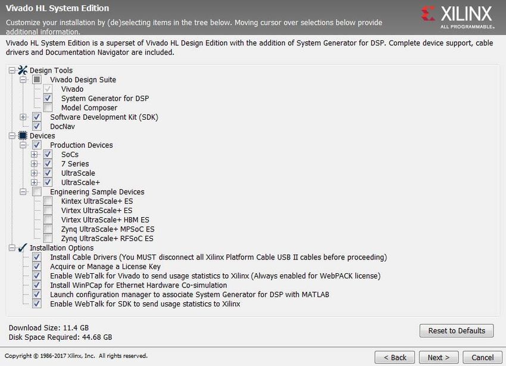Toggle the Production Devices checkbox
Screen dimensions: 506x366
[x=37, y=145]
